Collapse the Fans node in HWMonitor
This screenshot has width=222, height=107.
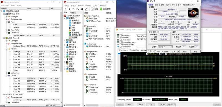[7, 22]
